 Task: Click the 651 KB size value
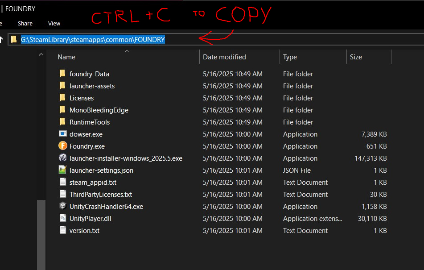[376, 146]
